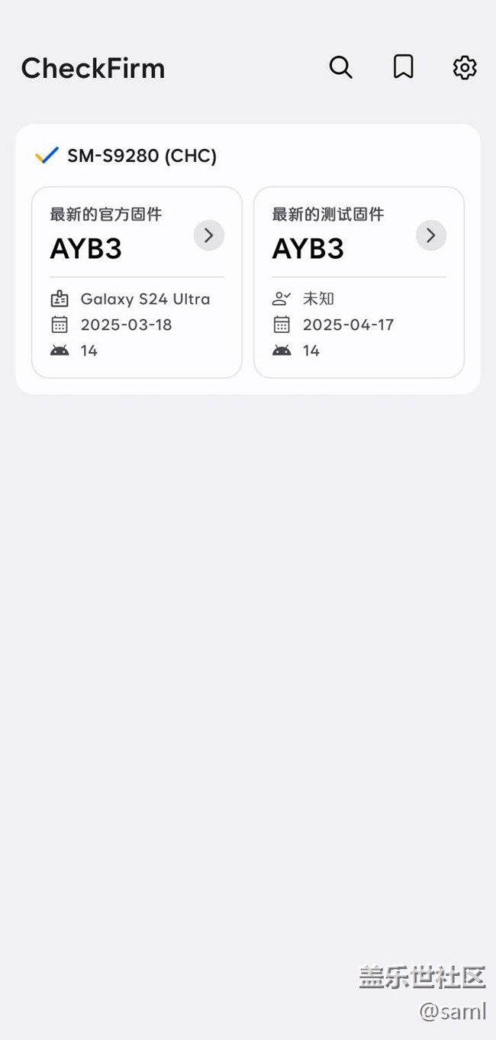Click the test firmware date 2025-04-17

click(349, 325)
